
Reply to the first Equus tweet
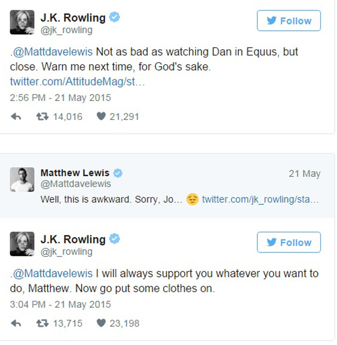16,116
